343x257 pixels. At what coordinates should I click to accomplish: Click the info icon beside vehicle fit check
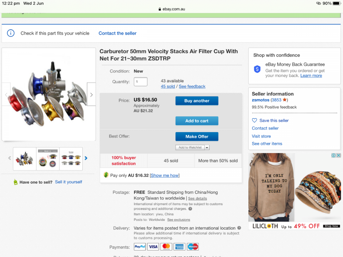coord(11,33)
